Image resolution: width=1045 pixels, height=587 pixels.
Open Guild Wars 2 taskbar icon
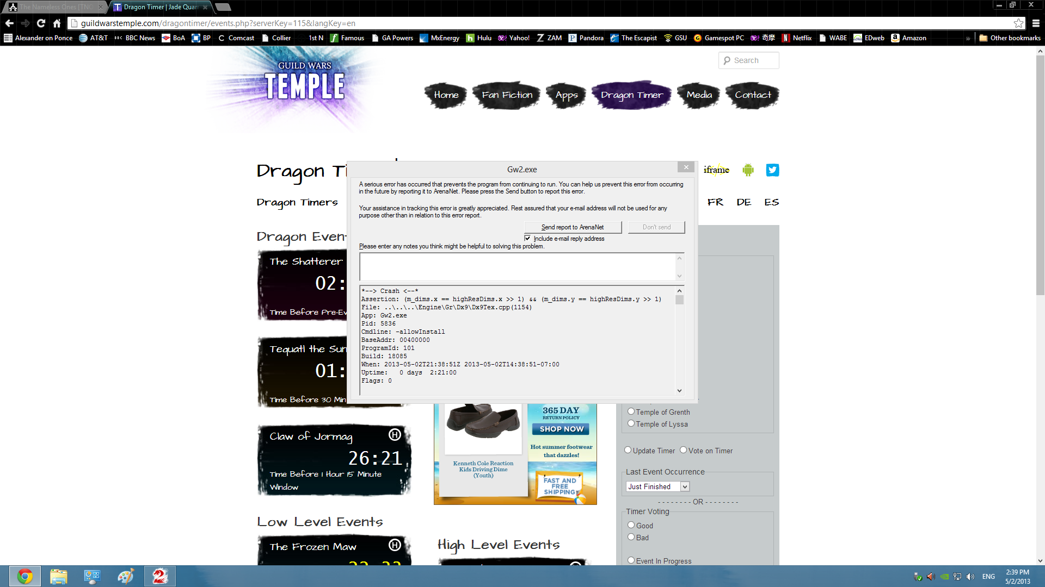click(159, 576)
